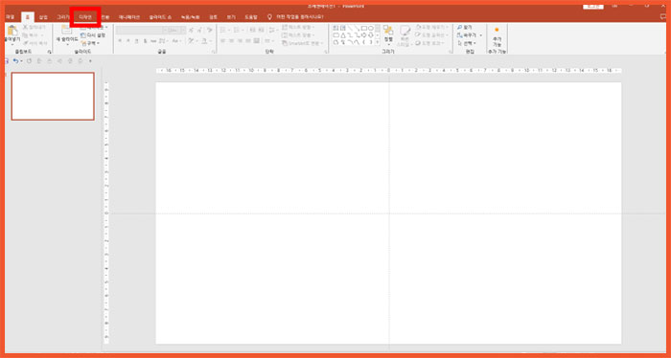Viewport: 671px width, 358px height.
Task: Switch to the Animations (애니메이션) tab
Action: pos(129,17)
